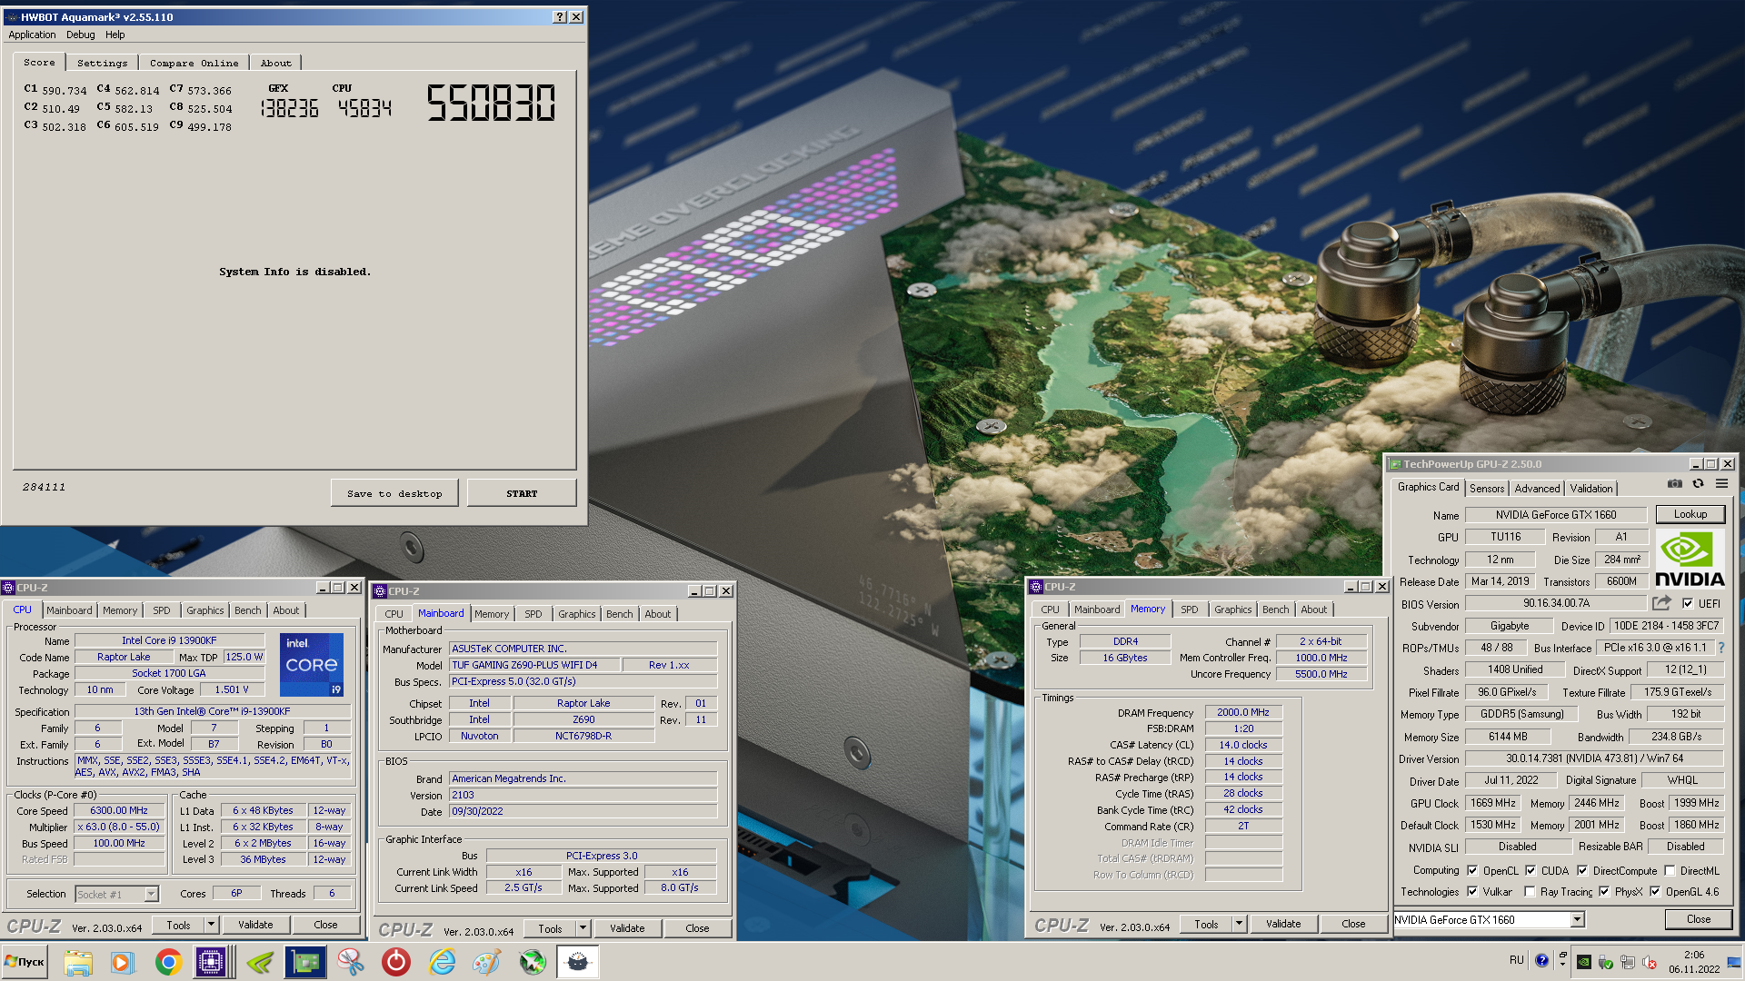
Task: Click the NVIDIA system tray icon
Action: (1584, 962)
